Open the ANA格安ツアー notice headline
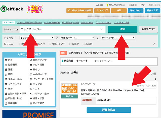Viewport: 161px width, 118px height. click(99, 53)
